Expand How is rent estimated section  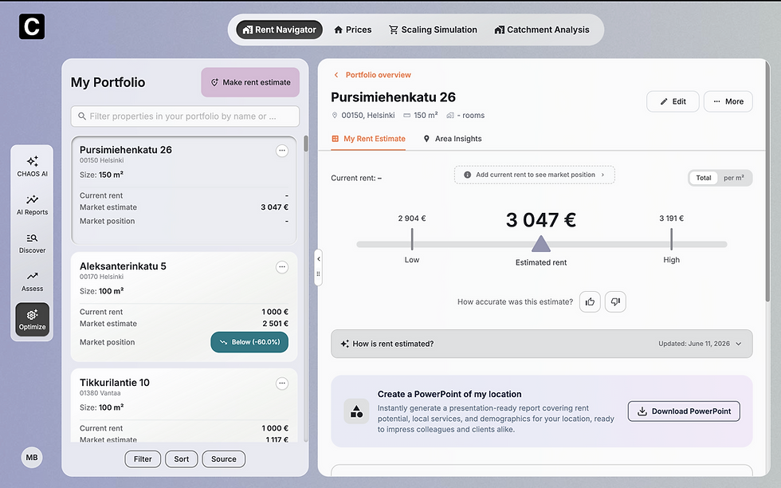[x=541, y=344]
